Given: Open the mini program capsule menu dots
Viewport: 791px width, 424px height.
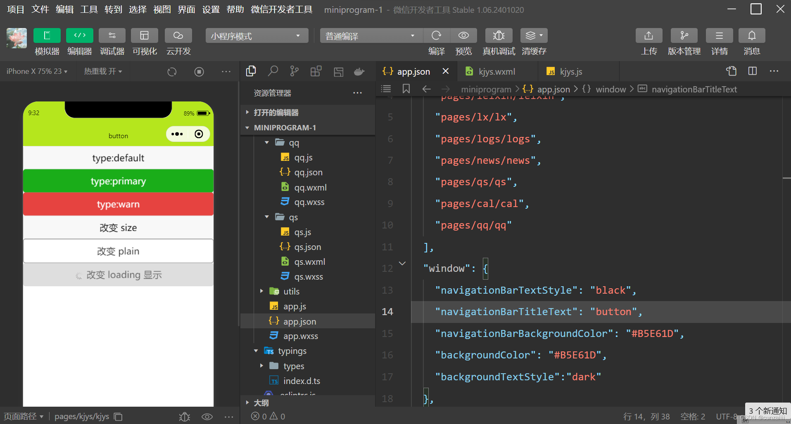Looking at the screenshot, I should tap(177, 134).
